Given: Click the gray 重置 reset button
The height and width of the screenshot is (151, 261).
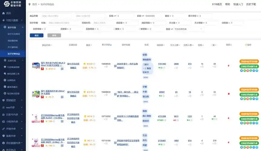Looking at the screenshot, I should pos(54,35).
